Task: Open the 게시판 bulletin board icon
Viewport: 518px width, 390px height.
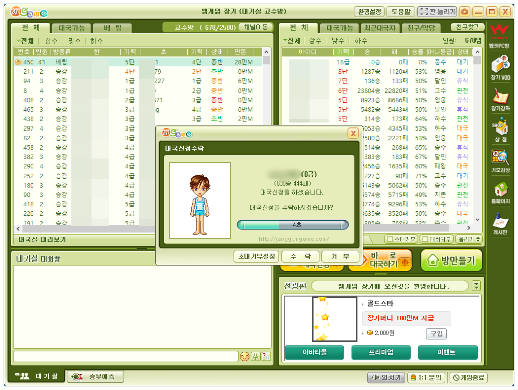Action: point(500,223)
